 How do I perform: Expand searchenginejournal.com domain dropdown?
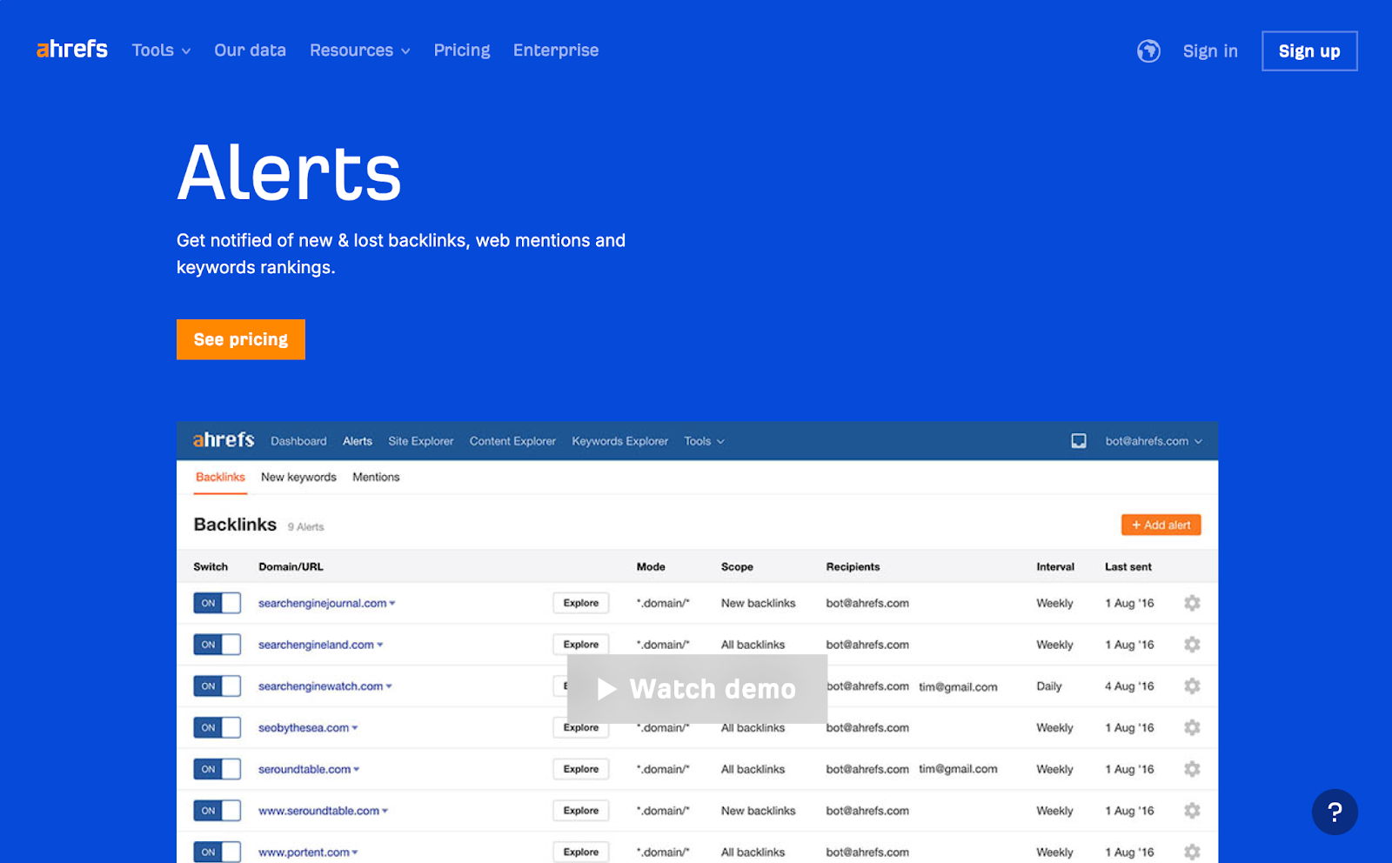pos(392,603)
